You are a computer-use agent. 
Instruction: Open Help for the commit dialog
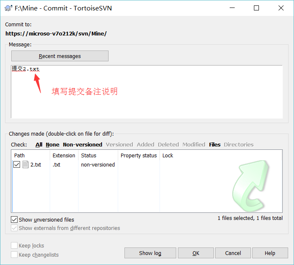270,253
